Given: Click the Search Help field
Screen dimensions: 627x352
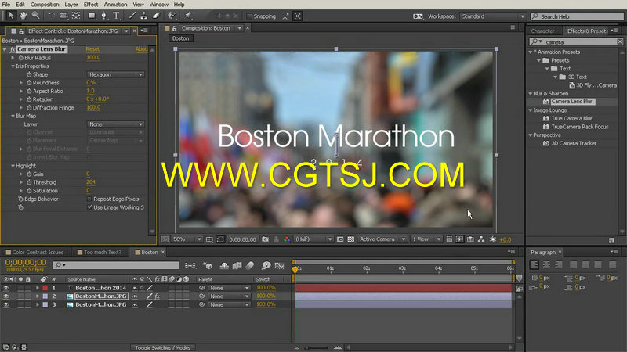Looking at the screenshot, I should 578,16.
